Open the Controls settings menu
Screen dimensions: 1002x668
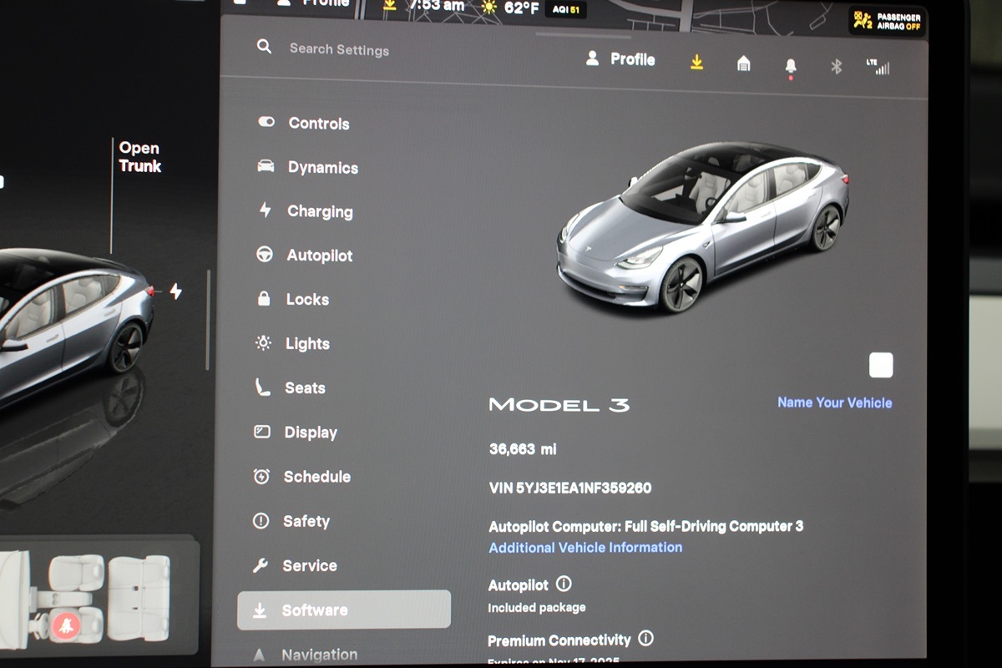pos(318,124)
